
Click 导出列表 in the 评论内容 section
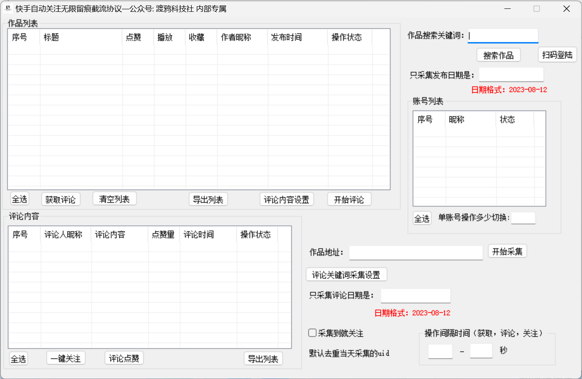click(263, 359)
